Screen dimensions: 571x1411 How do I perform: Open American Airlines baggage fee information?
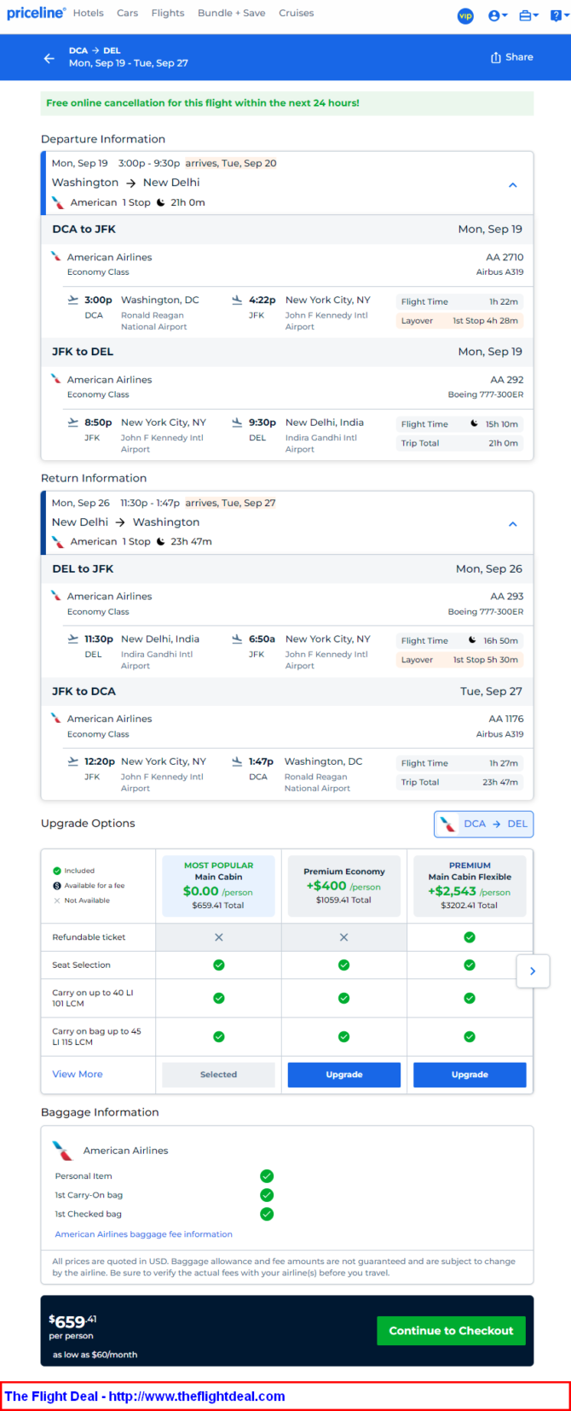(x=143, y=1234)
